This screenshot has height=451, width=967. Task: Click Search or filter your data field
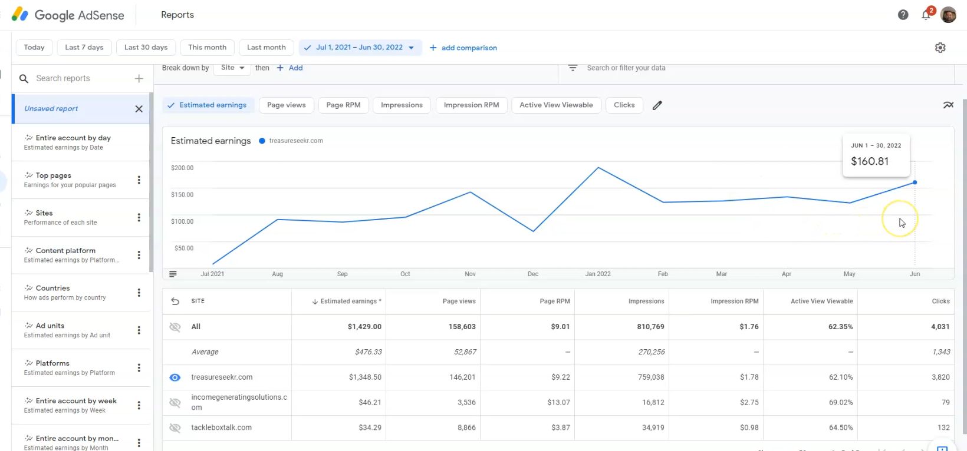click(626, 68)
